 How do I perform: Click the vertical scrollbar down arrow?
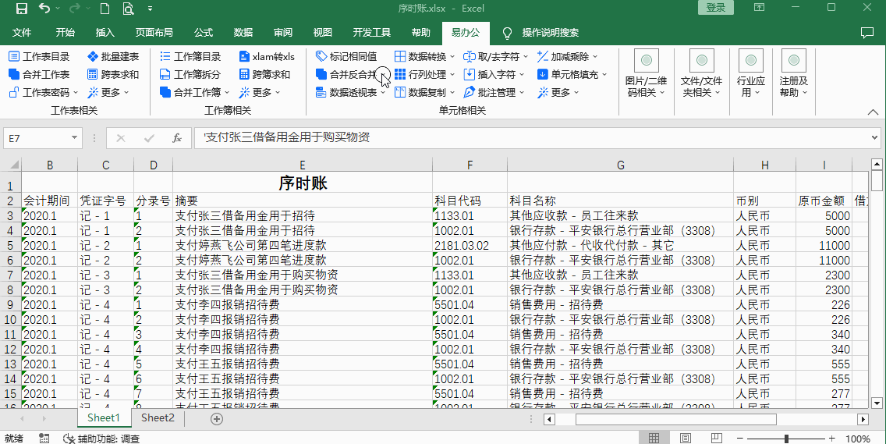coord(877,403)
